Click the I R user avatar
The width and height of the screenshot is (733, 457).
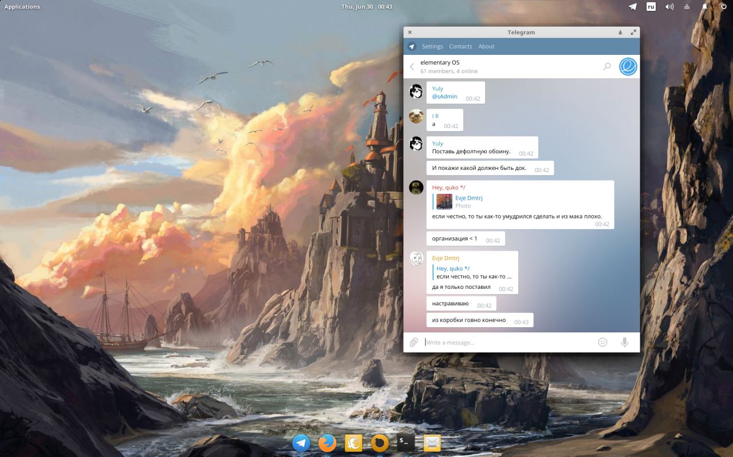point(416,116)
